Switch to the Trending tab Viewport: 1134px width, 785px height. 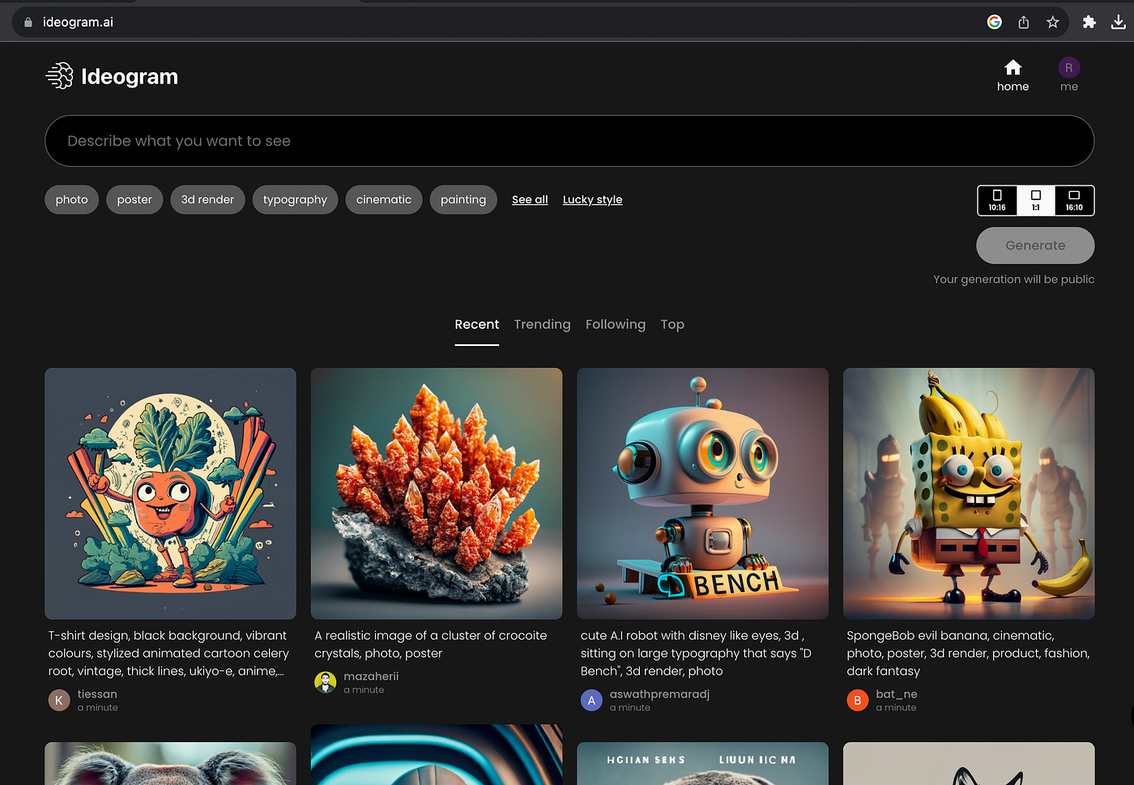point(542,324)
